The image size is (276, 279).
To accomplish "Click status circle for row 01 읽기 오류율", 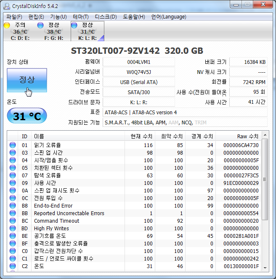I will click(x=13, y=145).
